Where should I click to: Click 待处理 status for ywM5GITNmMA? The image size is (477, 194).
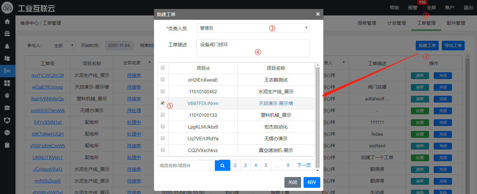134,111
